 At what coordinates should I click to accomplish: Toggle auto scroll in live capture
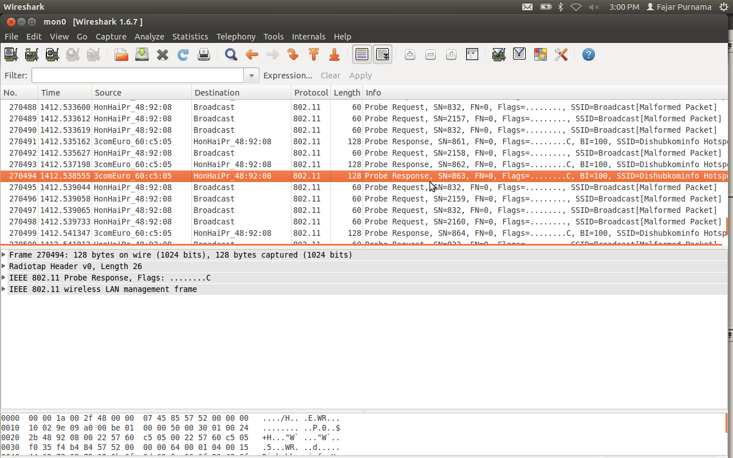(x=383, y=54)
